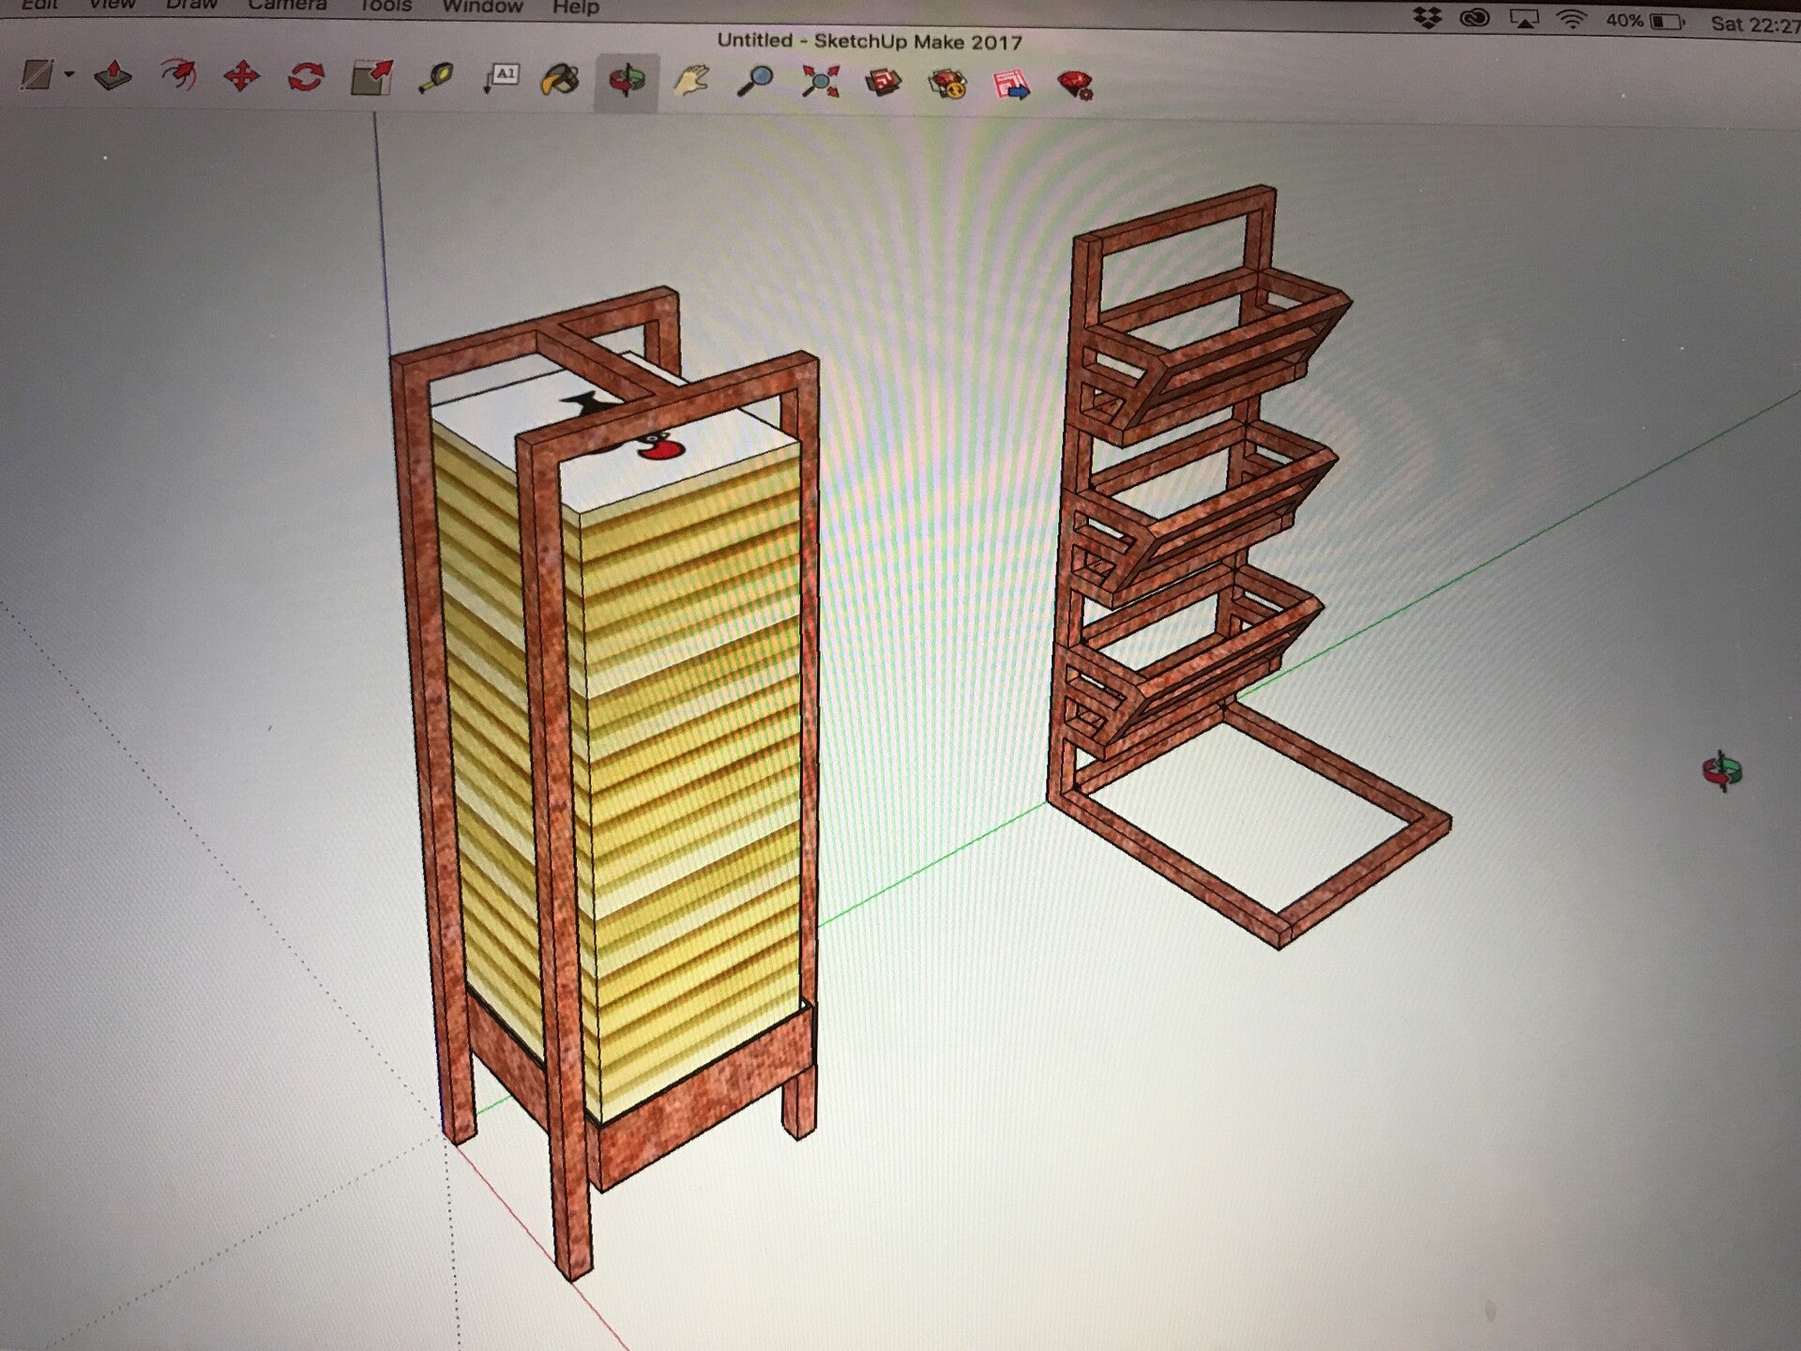The width and height of the screenshot is (1801, 1351).
Task: Select the Push/Pull tool
Action: 114,76
